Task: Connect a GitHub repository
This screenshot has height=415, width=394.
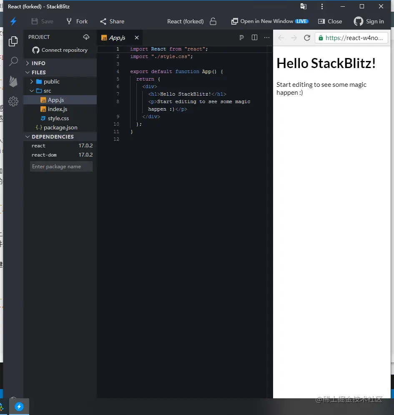Action: pos(60,50)
